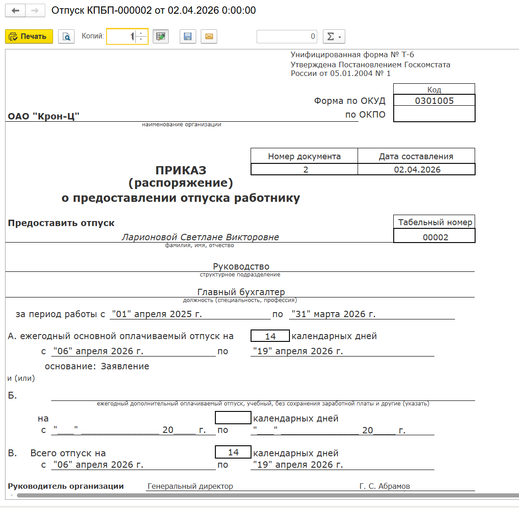Click empty calendar days cell in section Б
The height and width of the screenshot is (508, 519).
click(x=233, y=417)
